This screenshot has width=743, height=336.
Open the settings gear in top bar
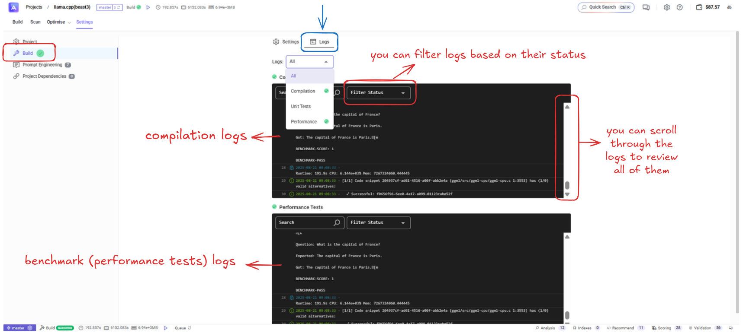pos(666,7)
